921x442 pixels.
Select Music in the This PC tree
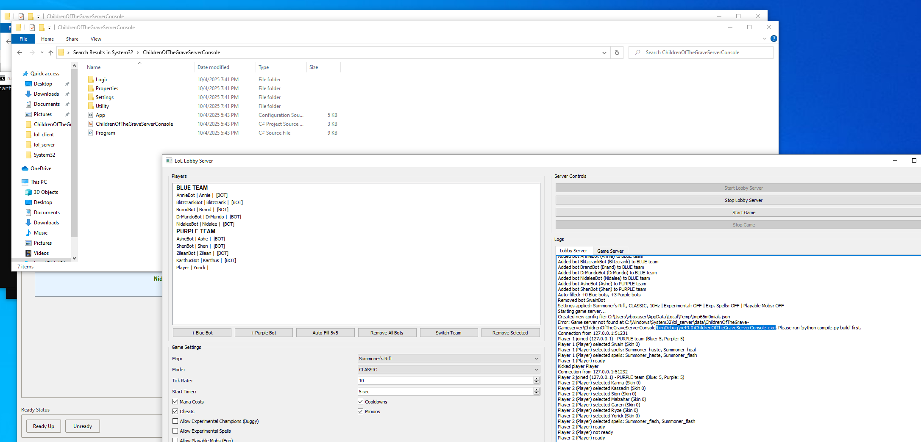pos(41,233)
